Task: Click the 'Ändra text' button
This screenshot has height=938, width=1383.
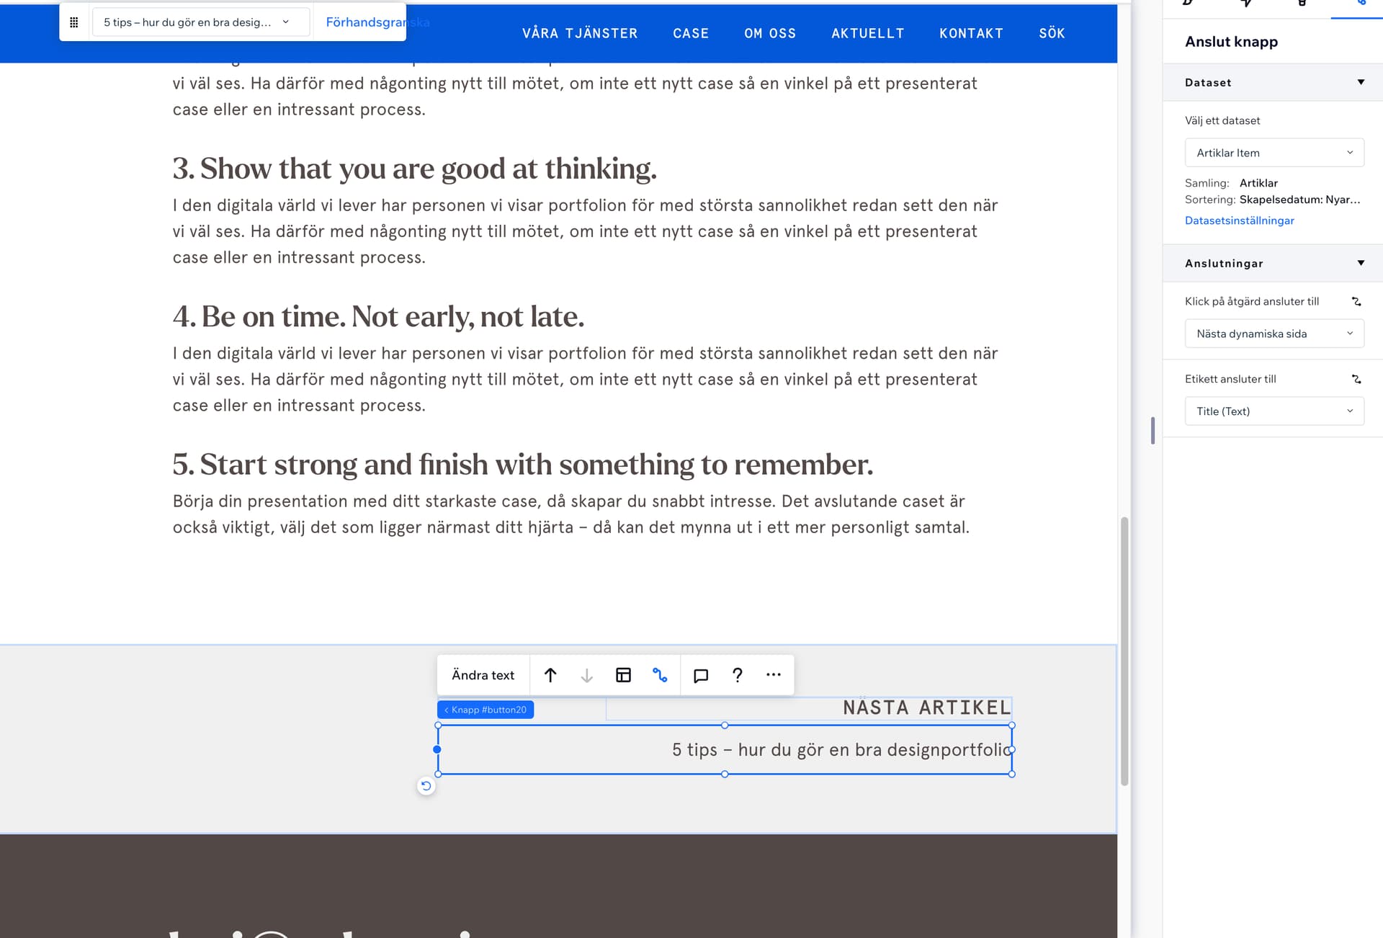Action: pos(483,675)
